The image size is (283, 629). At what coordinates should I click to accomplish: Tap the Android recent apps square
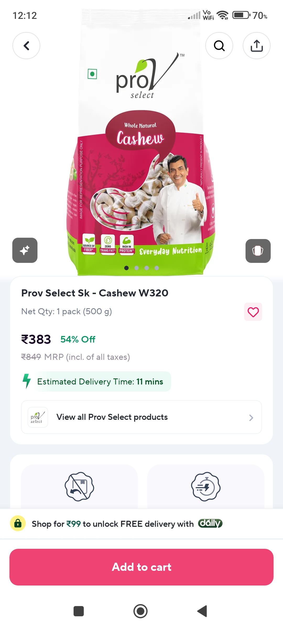pyautogui.click(x=79, y=611)
